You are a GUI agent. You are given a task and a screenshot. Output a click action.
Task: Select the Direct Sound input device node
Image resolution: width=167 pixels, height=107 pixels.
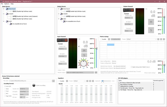click(x=12, y=9)
